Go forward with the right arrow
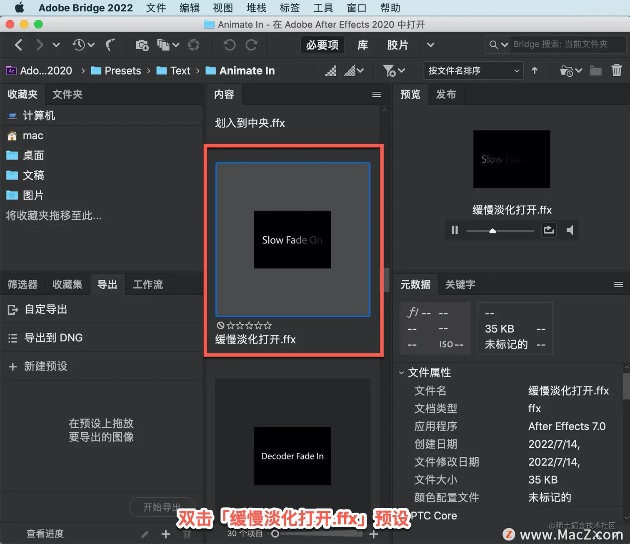Screen dimensions: 630x544 tap(40, 45)
